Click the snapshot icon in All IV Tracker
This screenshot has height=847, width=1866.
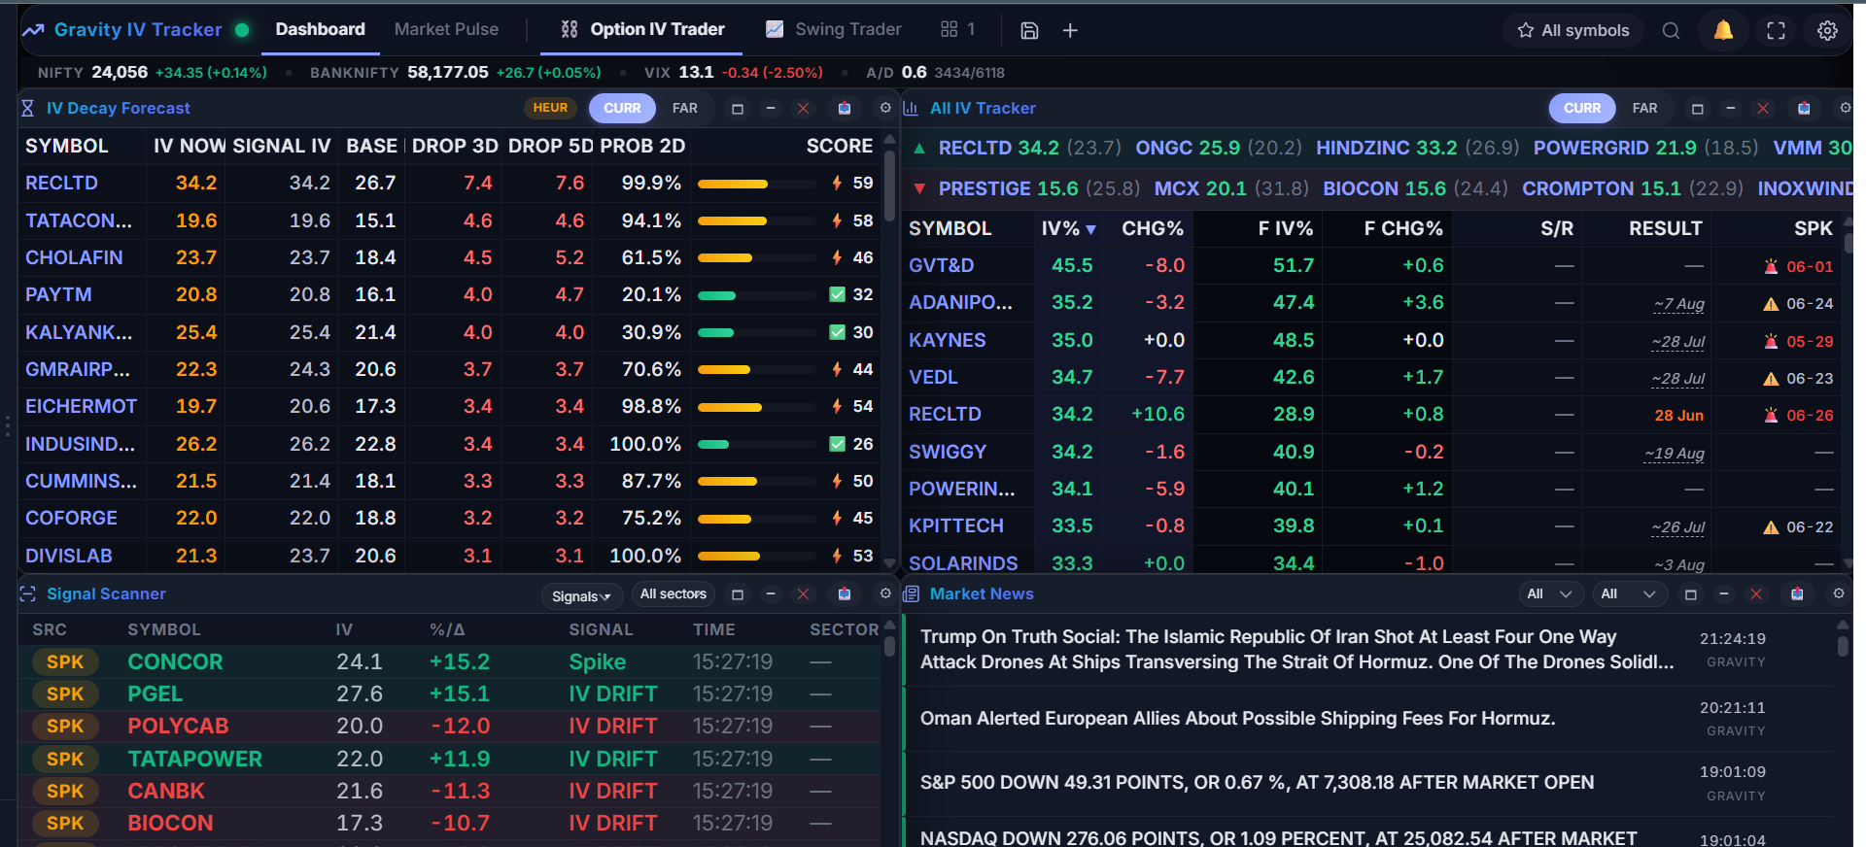pos(1804,108)
